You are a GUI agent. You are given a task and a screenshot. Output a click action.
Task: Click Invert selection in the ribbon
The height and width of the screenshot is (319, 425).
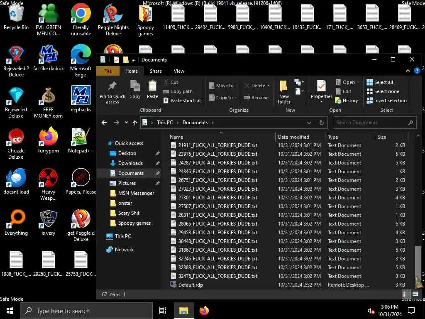(387, 101)
